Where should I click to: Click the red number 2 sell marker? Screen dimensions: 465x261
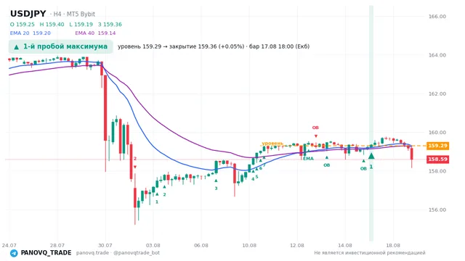click(x=135, y=159)
